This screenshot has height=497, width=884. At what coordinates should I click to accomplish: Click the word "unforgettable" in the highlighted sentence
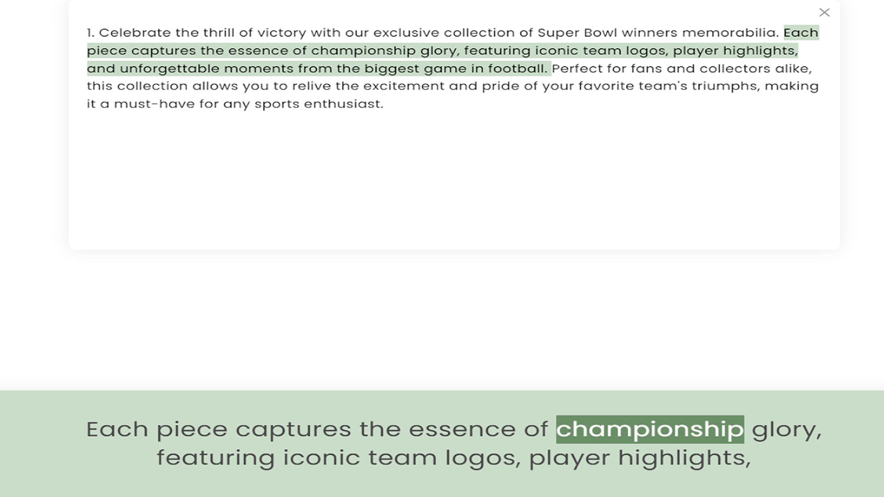169,69
